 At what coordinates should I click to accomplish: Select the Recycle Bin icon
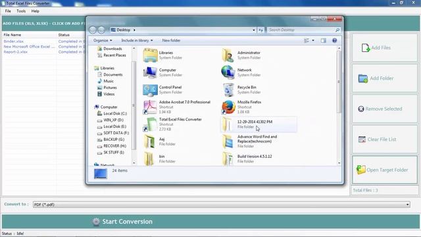(x=228, y=90)
